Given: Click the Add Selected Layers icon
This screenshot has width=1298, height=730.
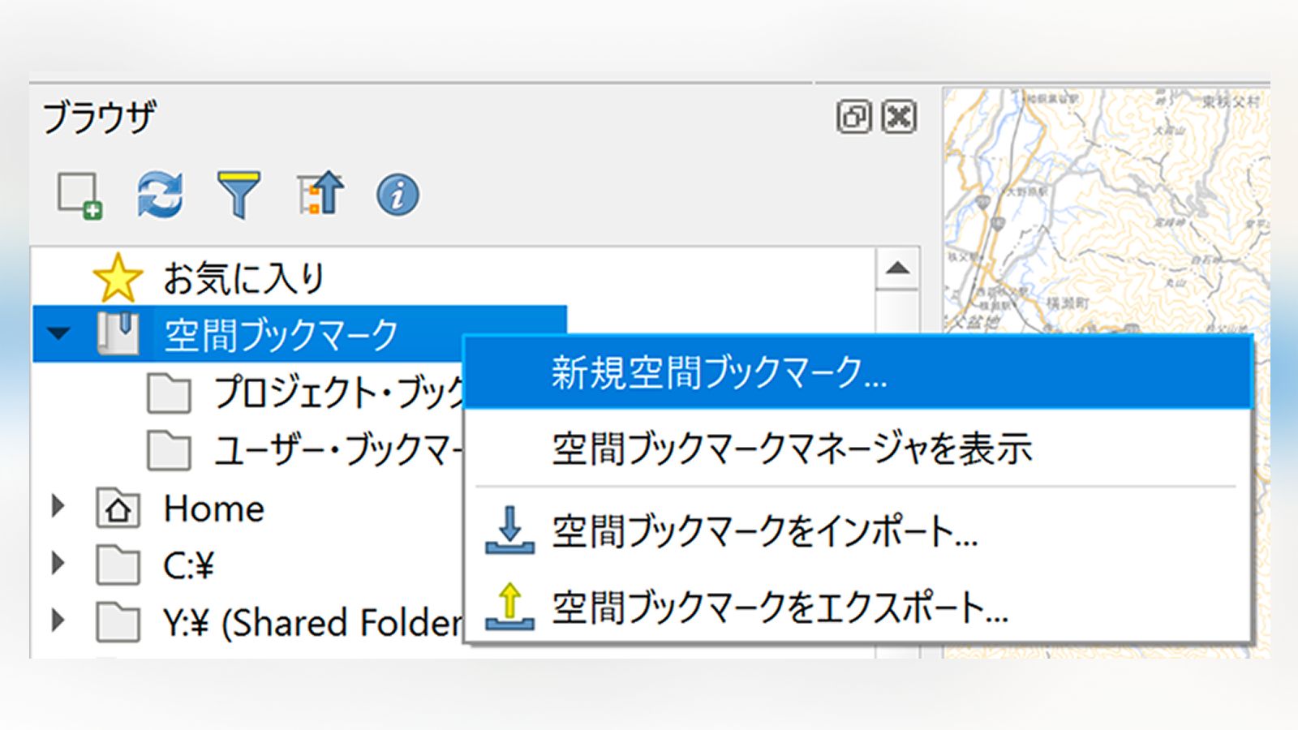Looking at the screenshot, I should 80,195.
